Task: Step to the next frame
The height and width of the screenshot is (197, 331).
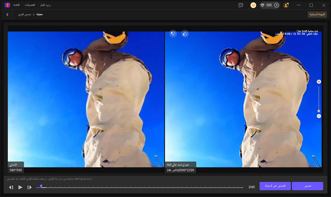Action: 29,187
